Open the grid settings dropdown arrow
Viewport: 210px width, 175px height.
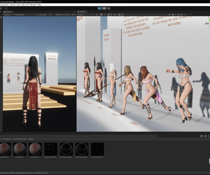122,15
